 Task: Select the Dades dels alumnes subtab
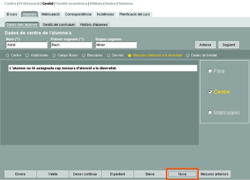click(22, 25)
